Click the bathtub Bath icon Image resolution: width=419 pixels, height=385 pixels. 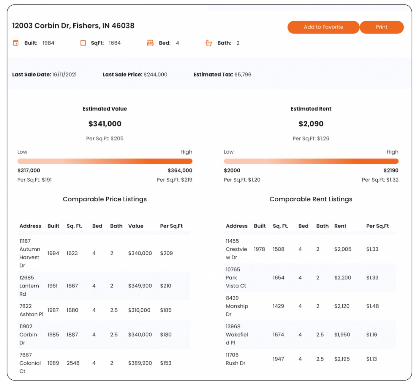(x=209, y=43)
